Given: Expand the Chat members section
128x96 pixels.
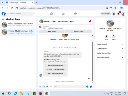Looking at the screenshot, I should click(110, 49).
